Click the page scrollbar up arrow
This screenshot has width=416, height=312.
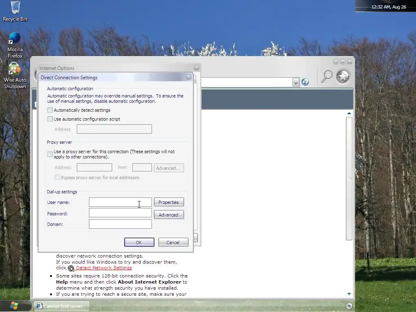349,113
